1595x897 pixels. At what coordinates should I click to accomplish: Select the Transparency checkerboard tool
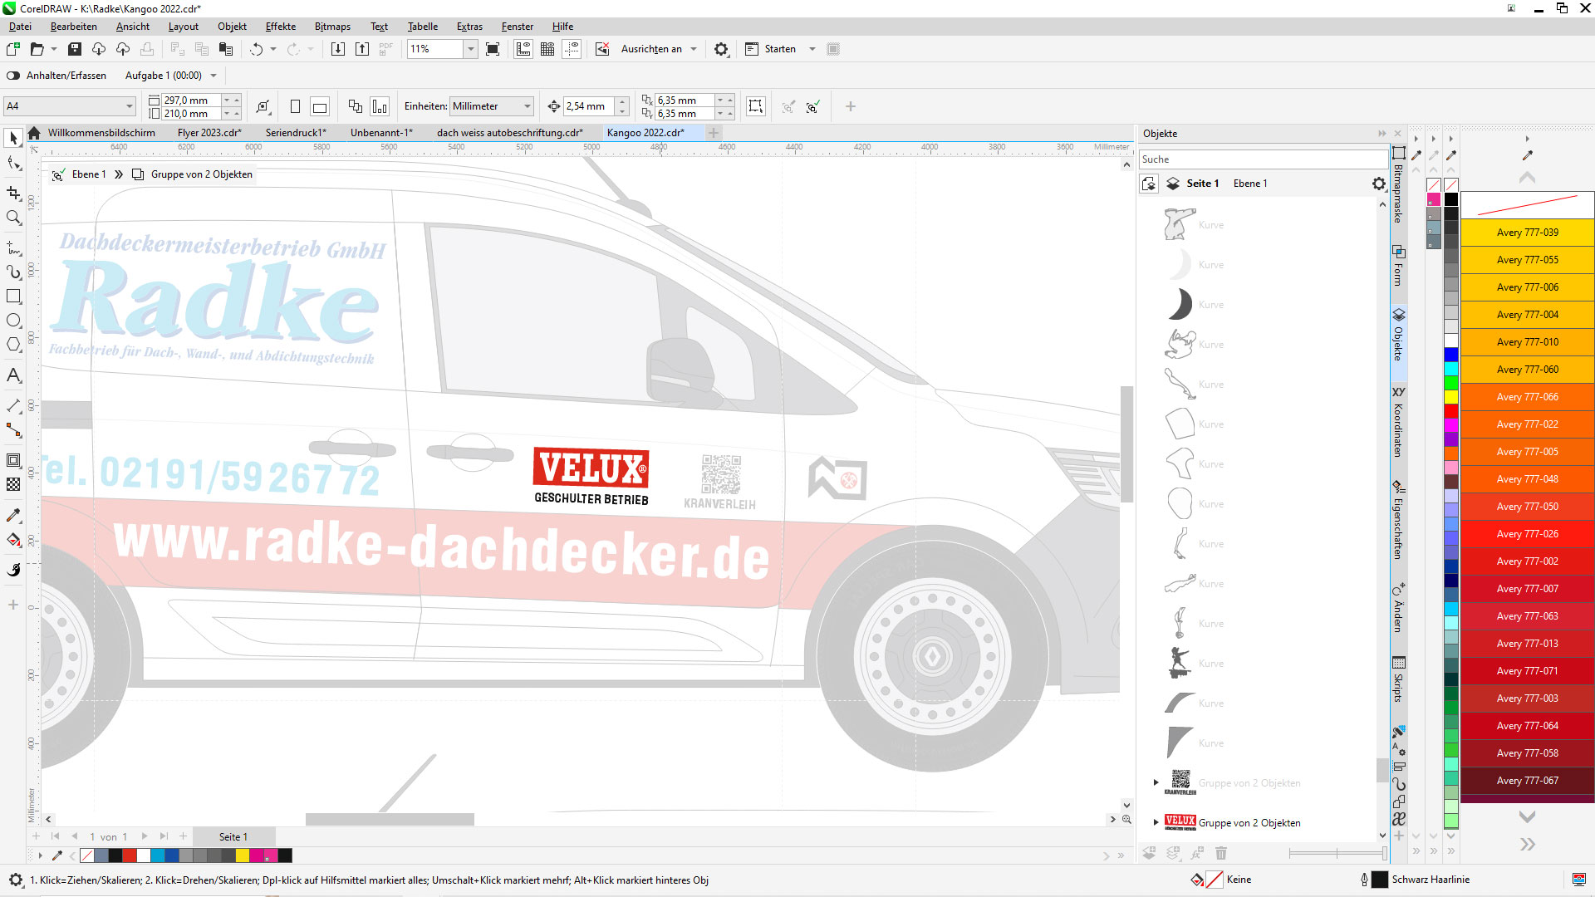pyautogui.click(x=13, y=484)
